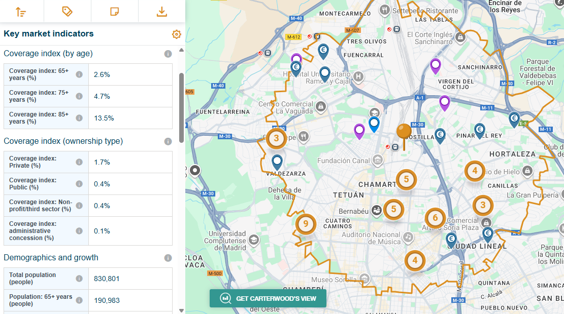Open cluster marker 4 in Hortaleza

pyautogui.click(x=475, y=171)
